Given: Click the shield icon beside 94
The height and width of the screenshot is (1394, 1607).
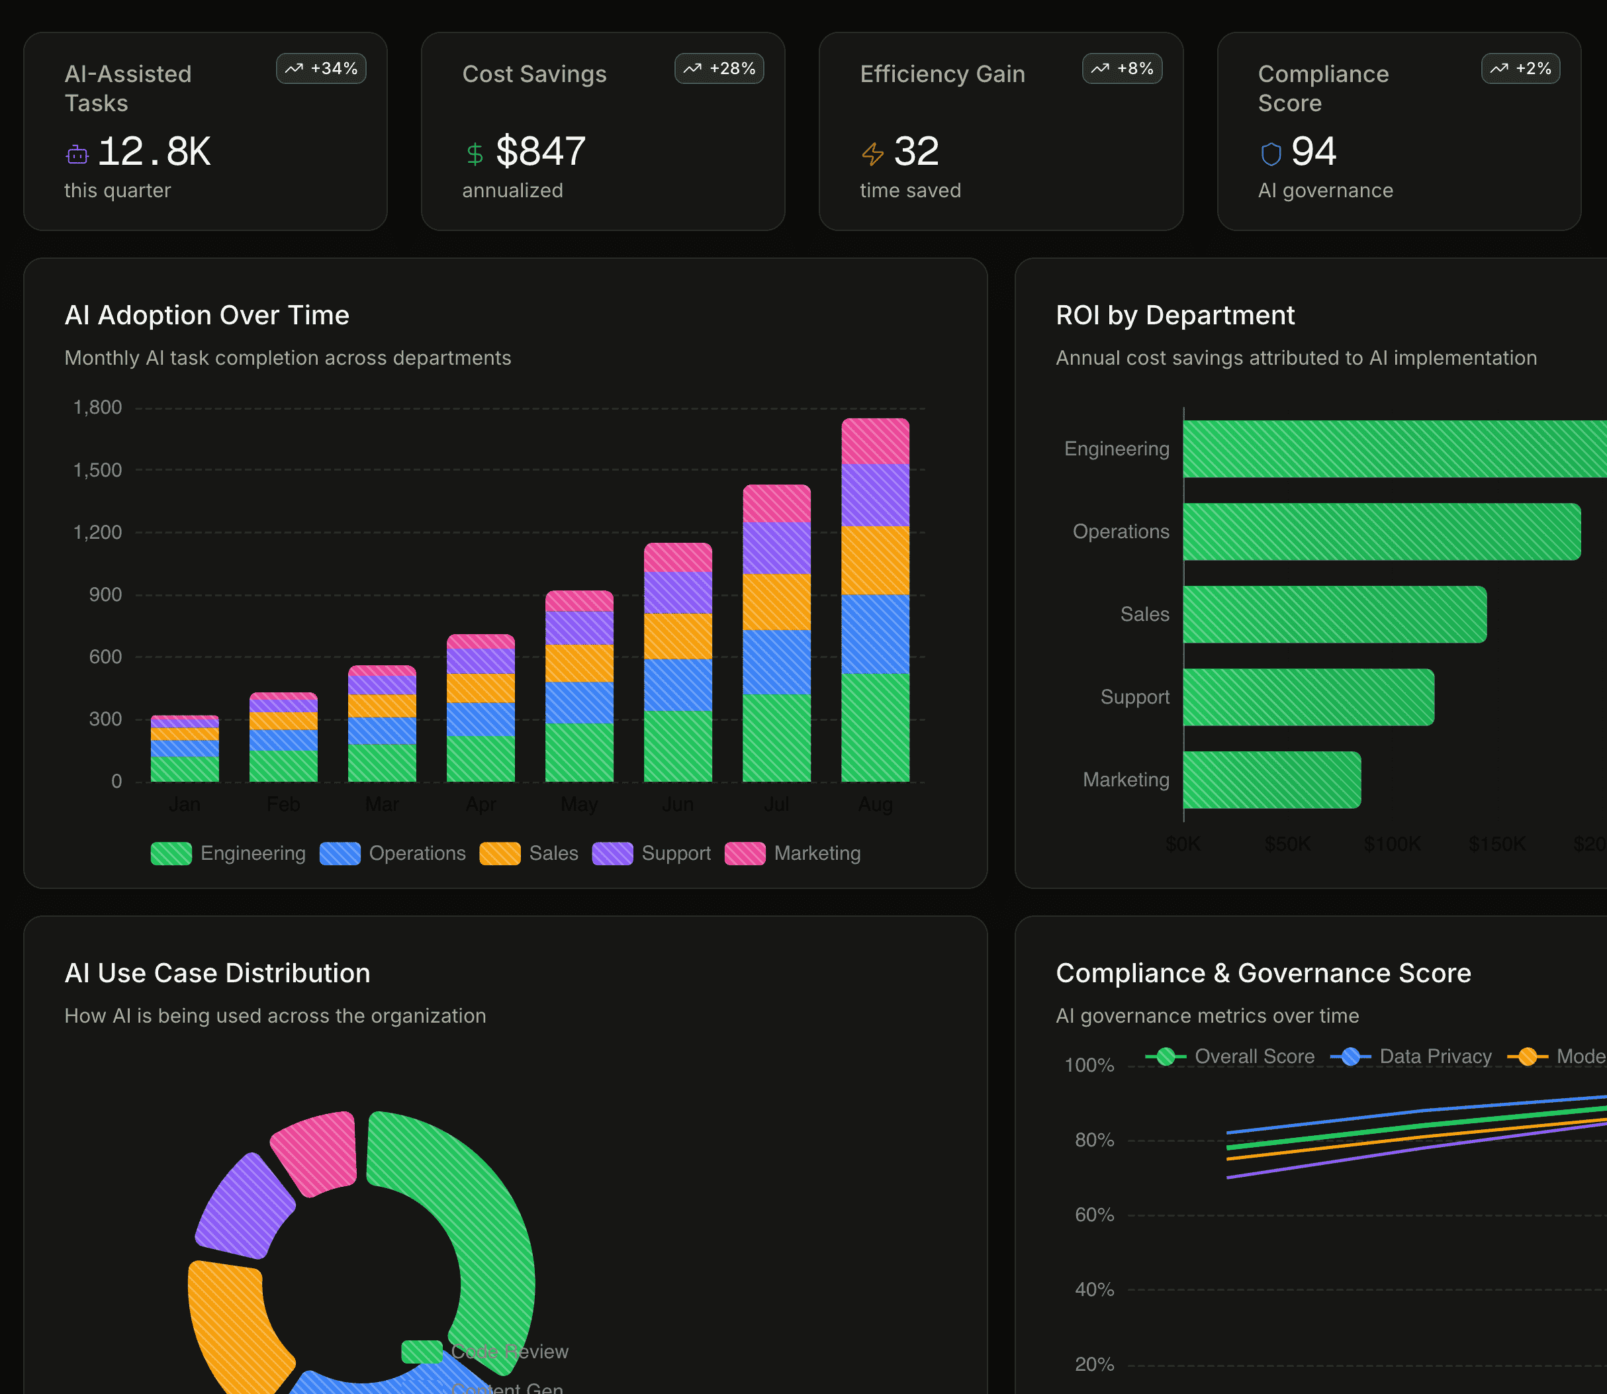Looking at the screenshot, I should (1270, 154).
